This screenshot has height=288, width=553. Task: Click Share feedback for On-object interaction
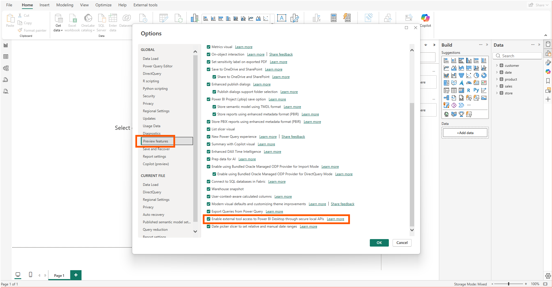281,54
